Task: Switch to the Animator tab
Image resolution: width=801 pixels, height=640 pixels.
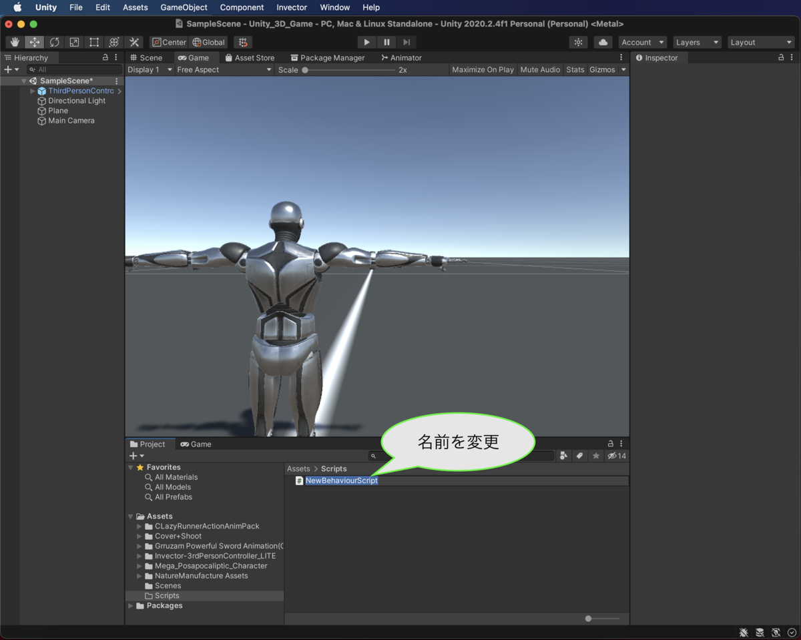Action: [401, 57]
